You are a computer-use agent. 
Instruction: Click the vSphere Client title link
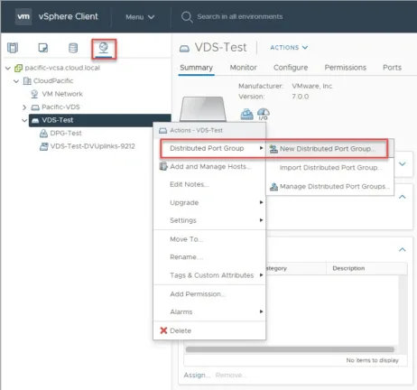tap(68, 16)
